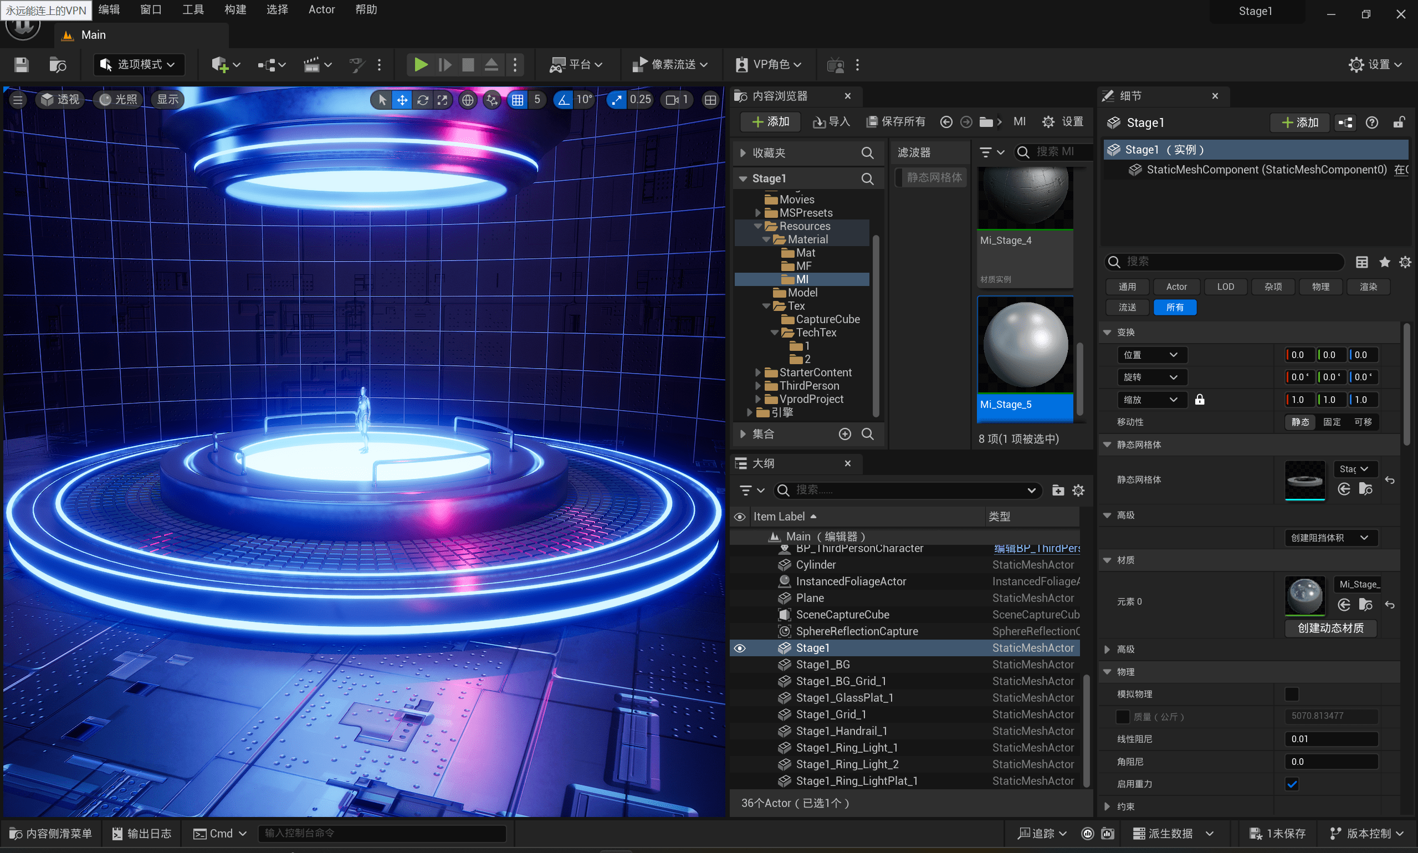This screenshot has height=853, width=1418.
Task: Create new folder icon in Outliner
Action: 1057,491
